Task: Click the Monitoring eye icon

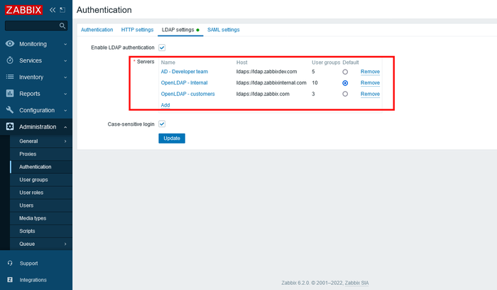Action: (10, 44)
